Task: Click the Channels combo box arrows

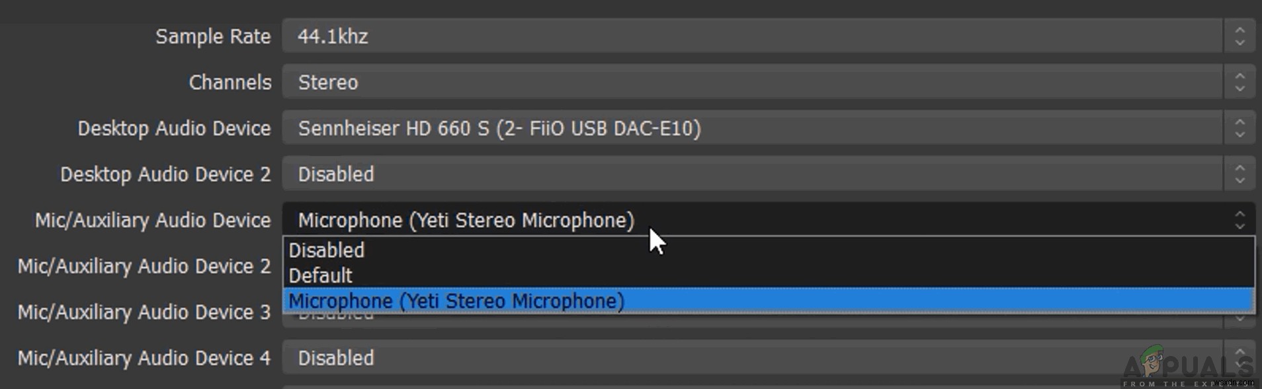Action: coord(1240,83)
